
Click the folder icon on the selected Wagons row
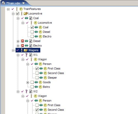tap(26, 50)
